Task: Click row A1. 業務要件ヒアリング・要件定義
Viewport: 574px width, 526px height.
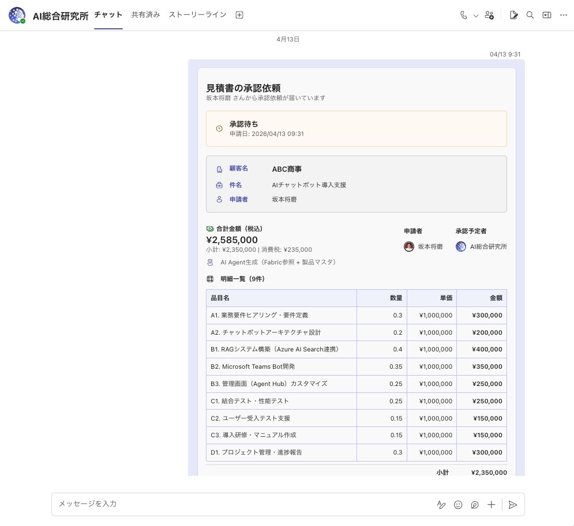Action: click(356, 316)
